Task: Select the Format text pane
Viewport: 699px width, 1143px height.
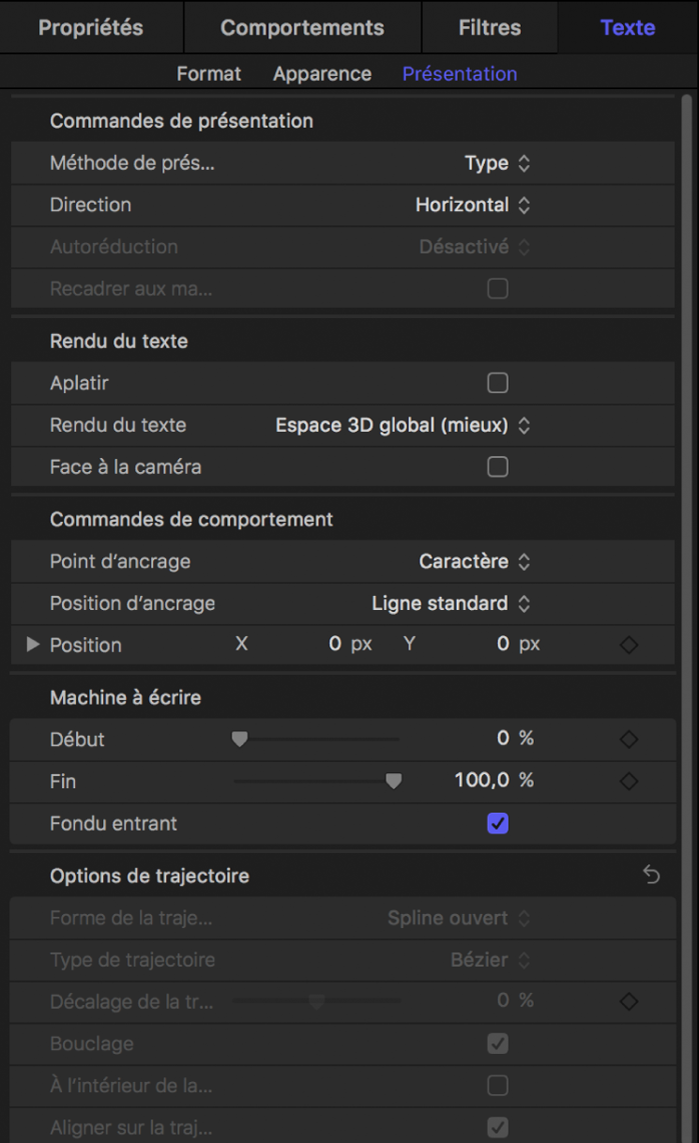Action: pyautogui.click(x=208, y=73)
